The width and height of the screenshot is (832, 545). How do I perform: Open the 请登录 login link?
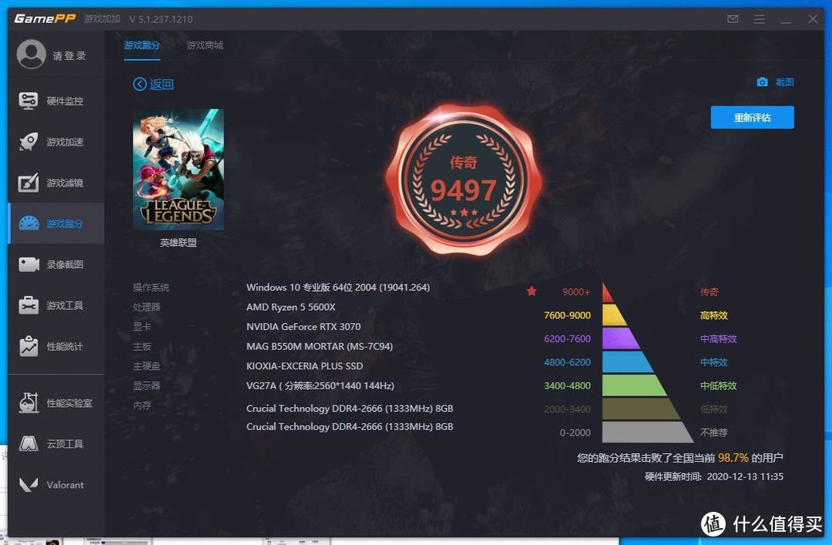pos(69,56)
